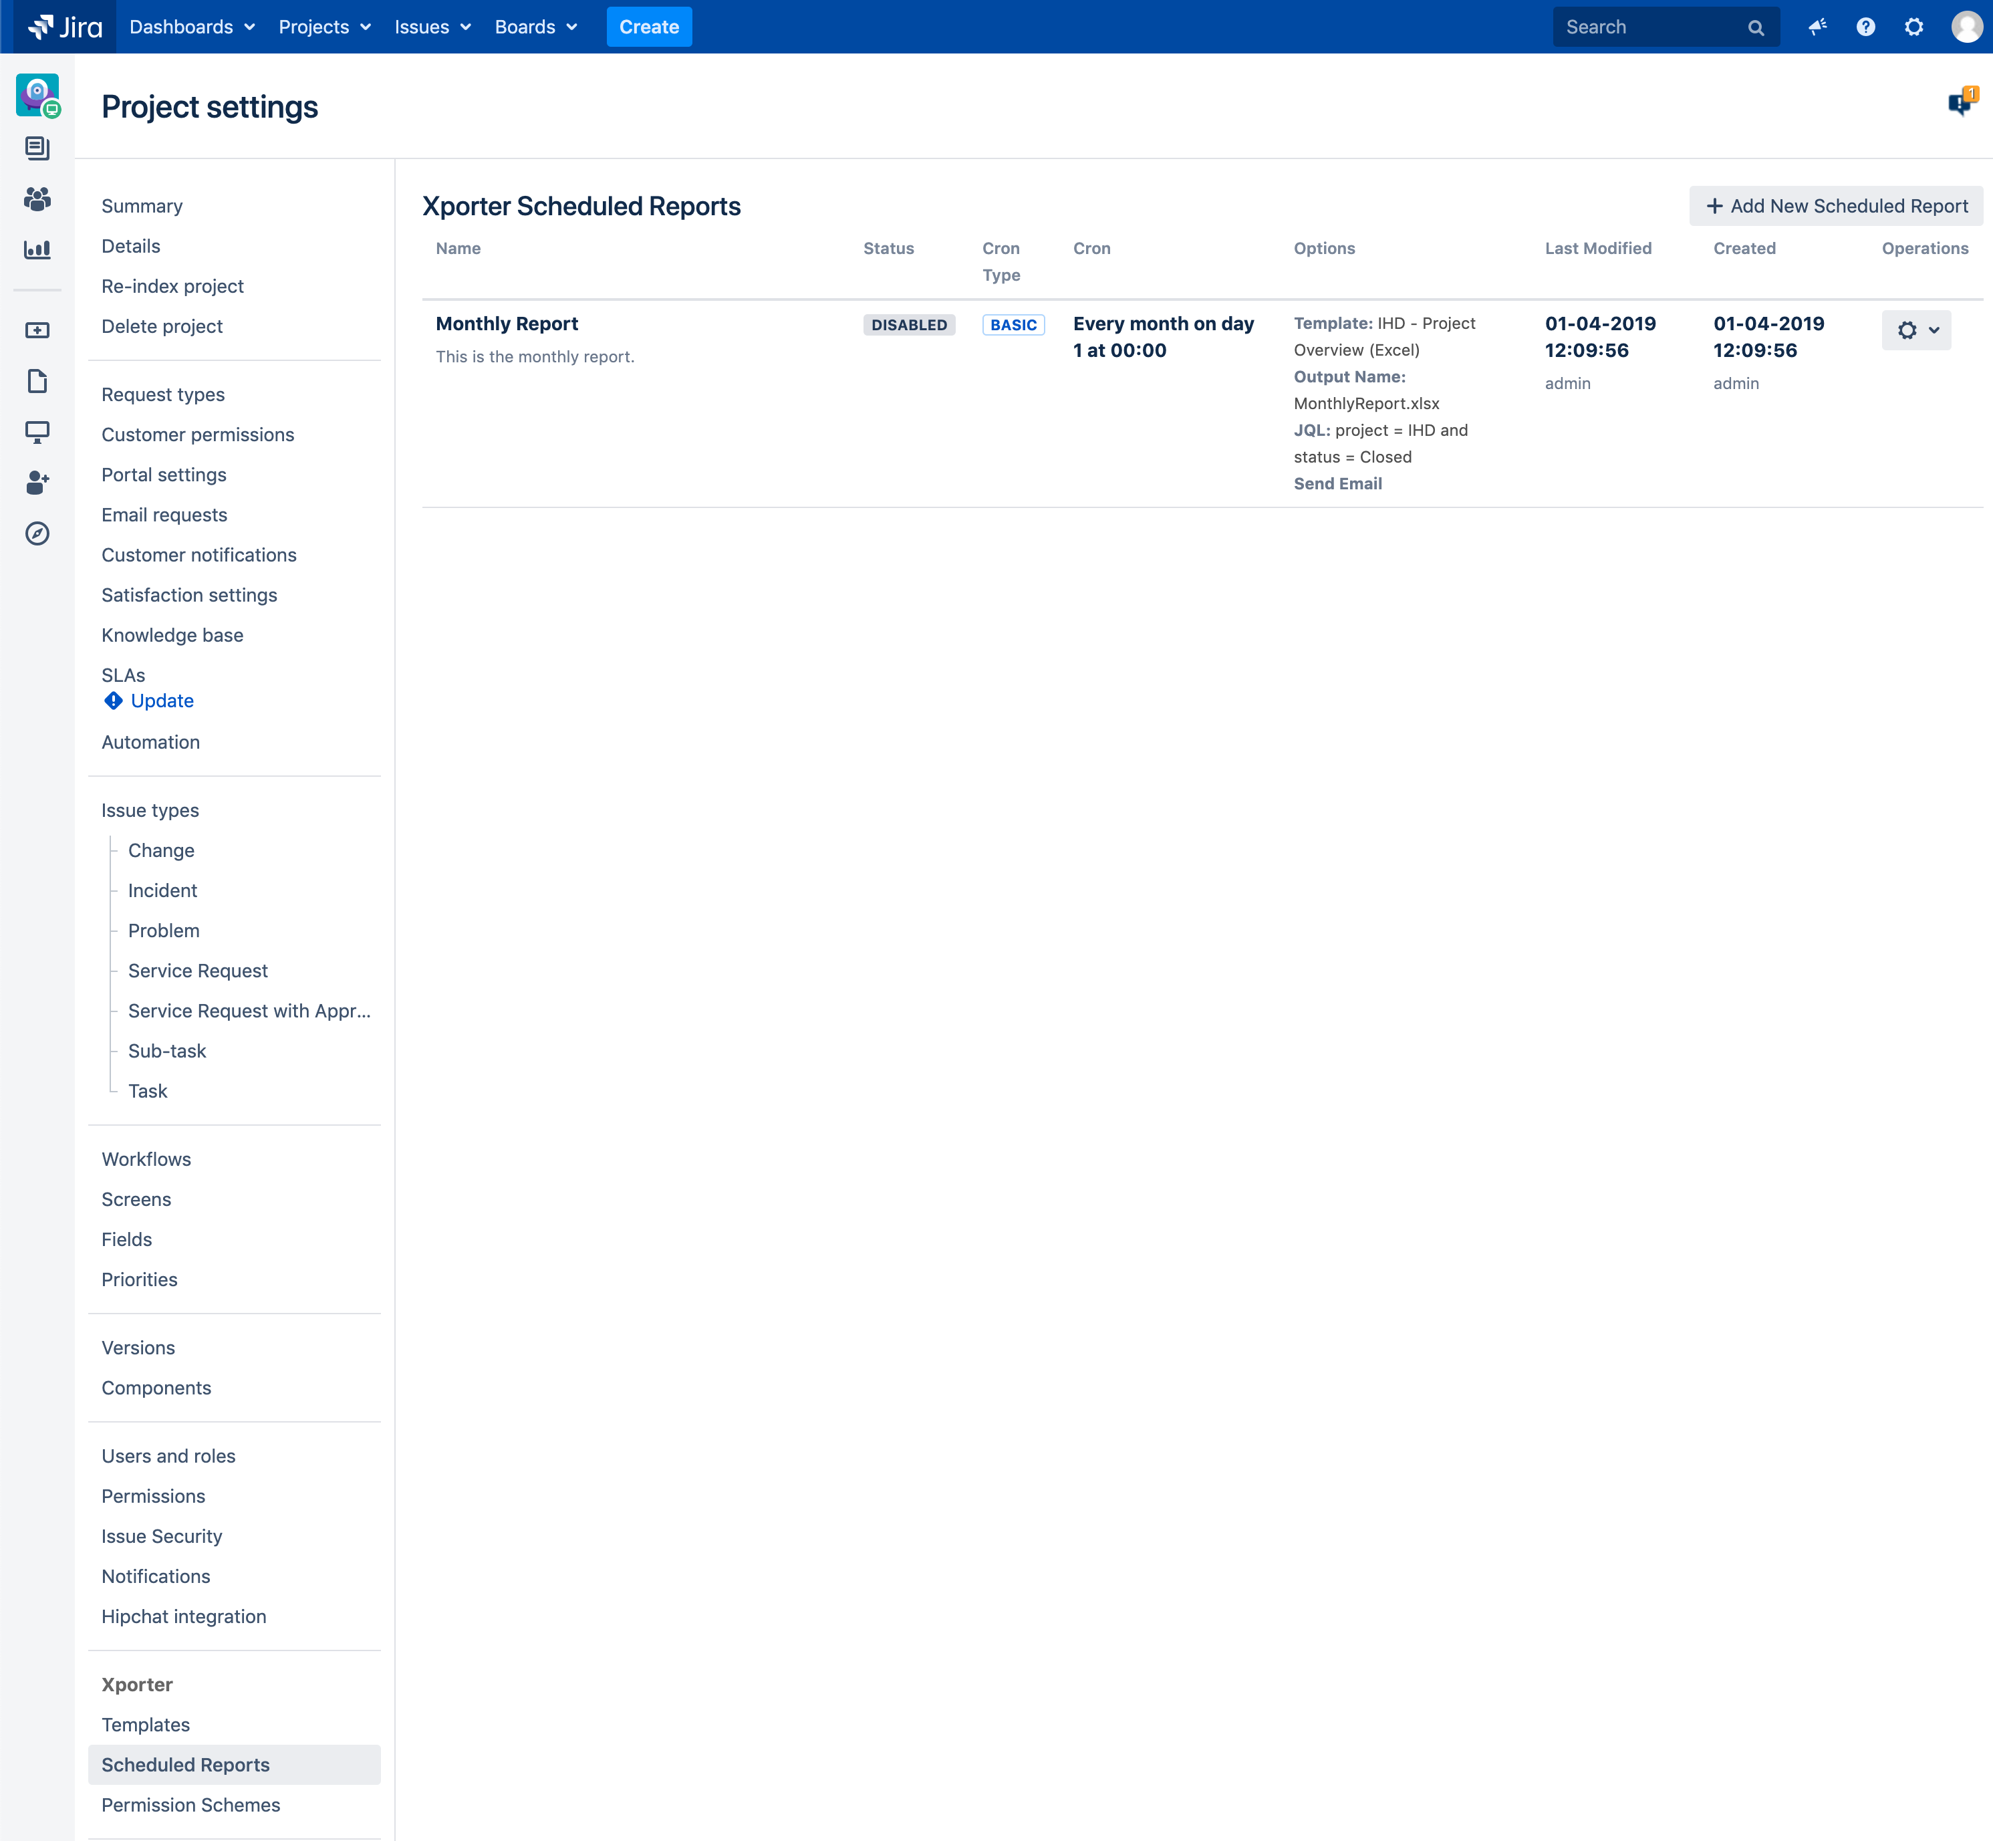Open Monthly Report operations gear dropdown
Screen dimensions: 1993x1841
[x=1915, y=330]
